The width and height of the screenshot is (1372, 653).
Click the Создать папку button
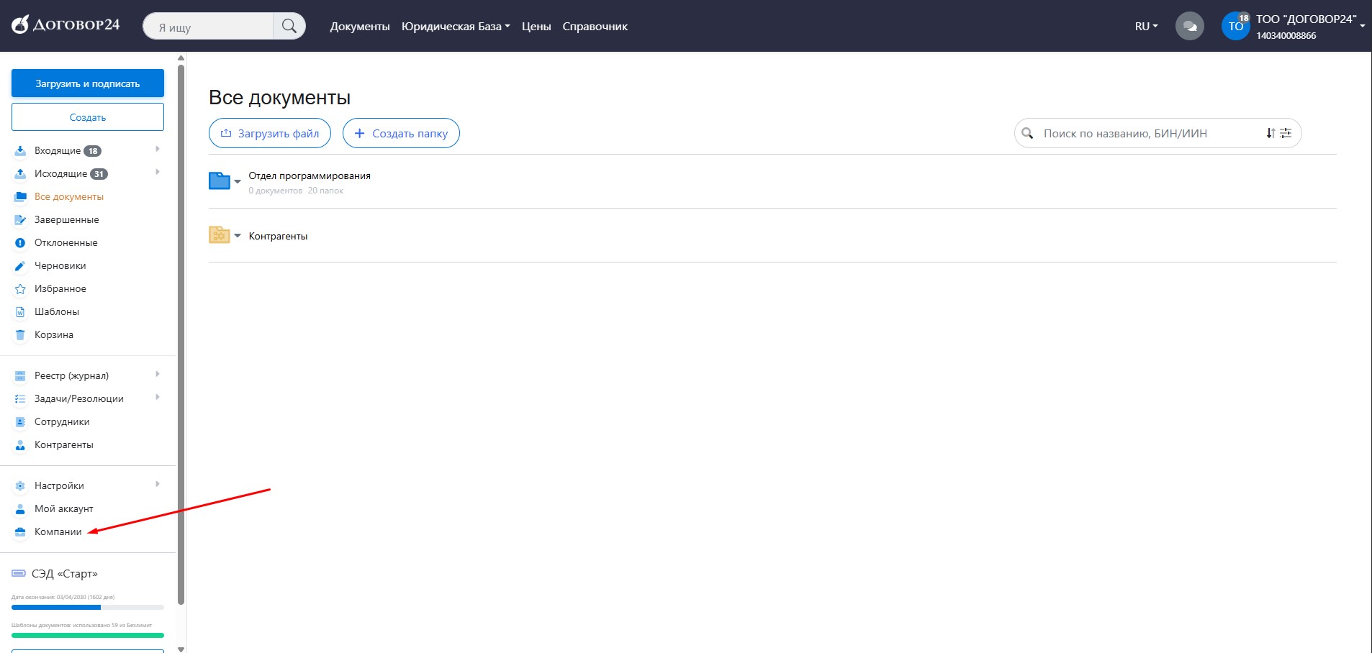(x=401, y=133)
